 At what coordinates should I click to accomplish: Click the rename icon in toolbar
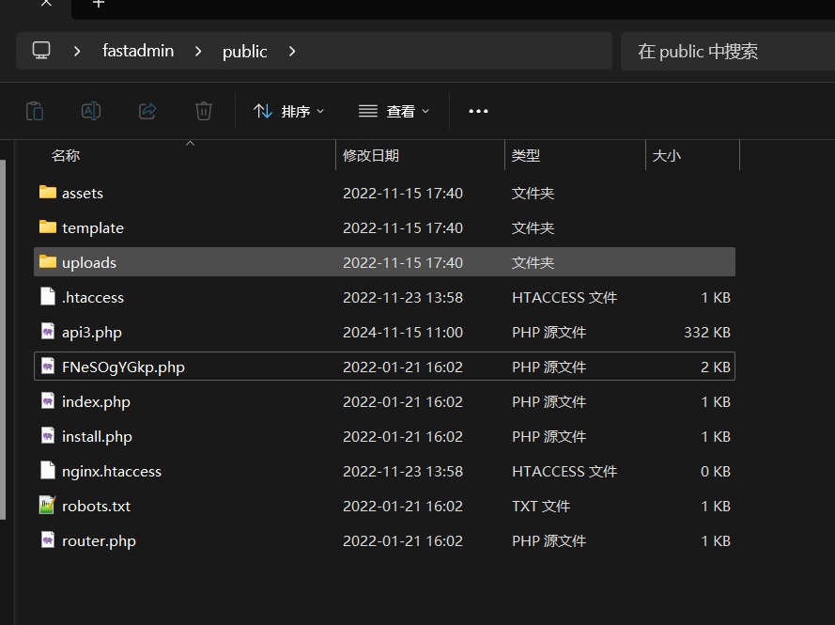91,111
